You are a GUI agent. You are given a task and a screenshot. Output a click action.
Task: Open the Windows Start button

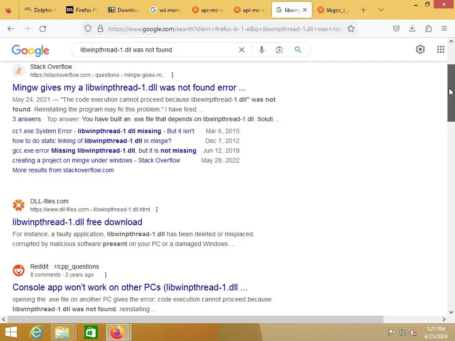click(11, 332)
